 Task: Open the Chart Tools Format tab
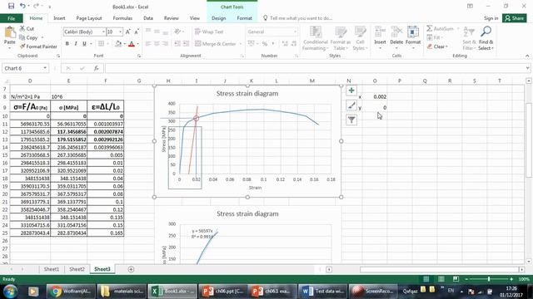244,18
